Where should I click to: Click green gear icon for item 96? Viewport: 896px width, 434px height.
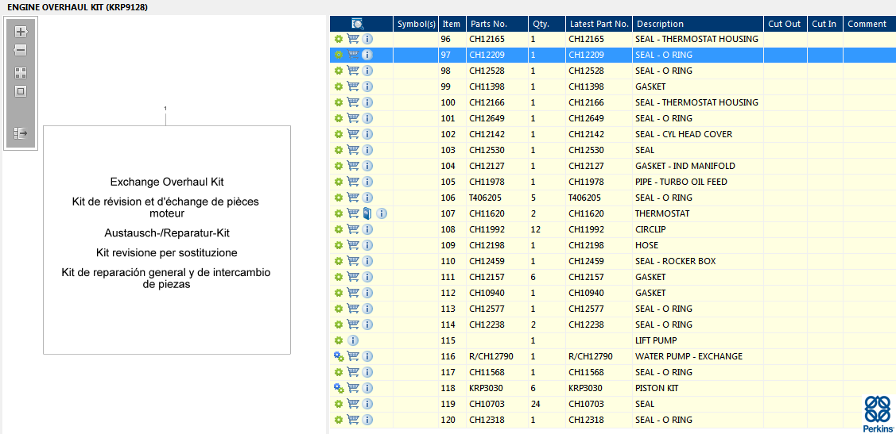pos(339,39)
